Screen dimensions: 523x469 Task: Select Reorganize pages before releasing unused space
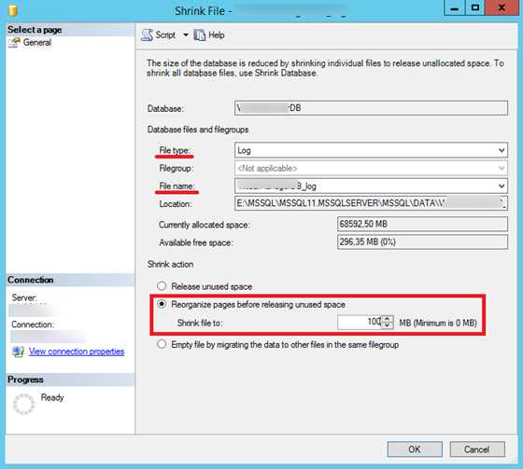coord(162,304)
